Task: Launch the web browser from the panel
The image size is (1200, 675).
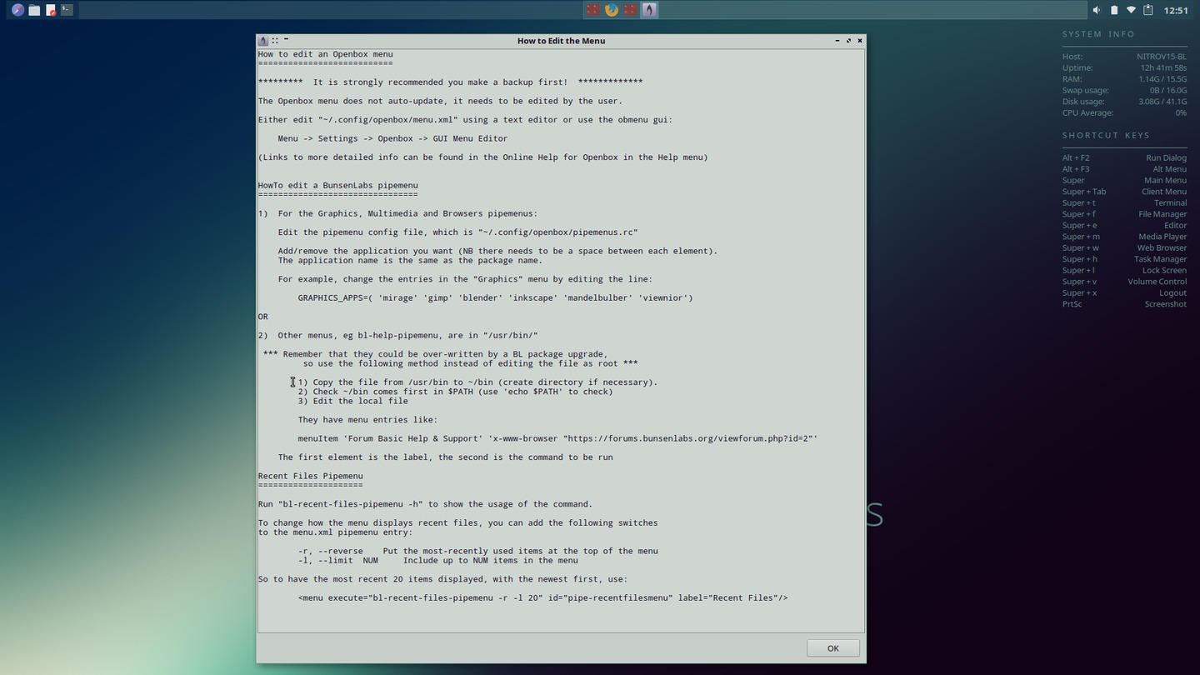Action: click(17, 10)
